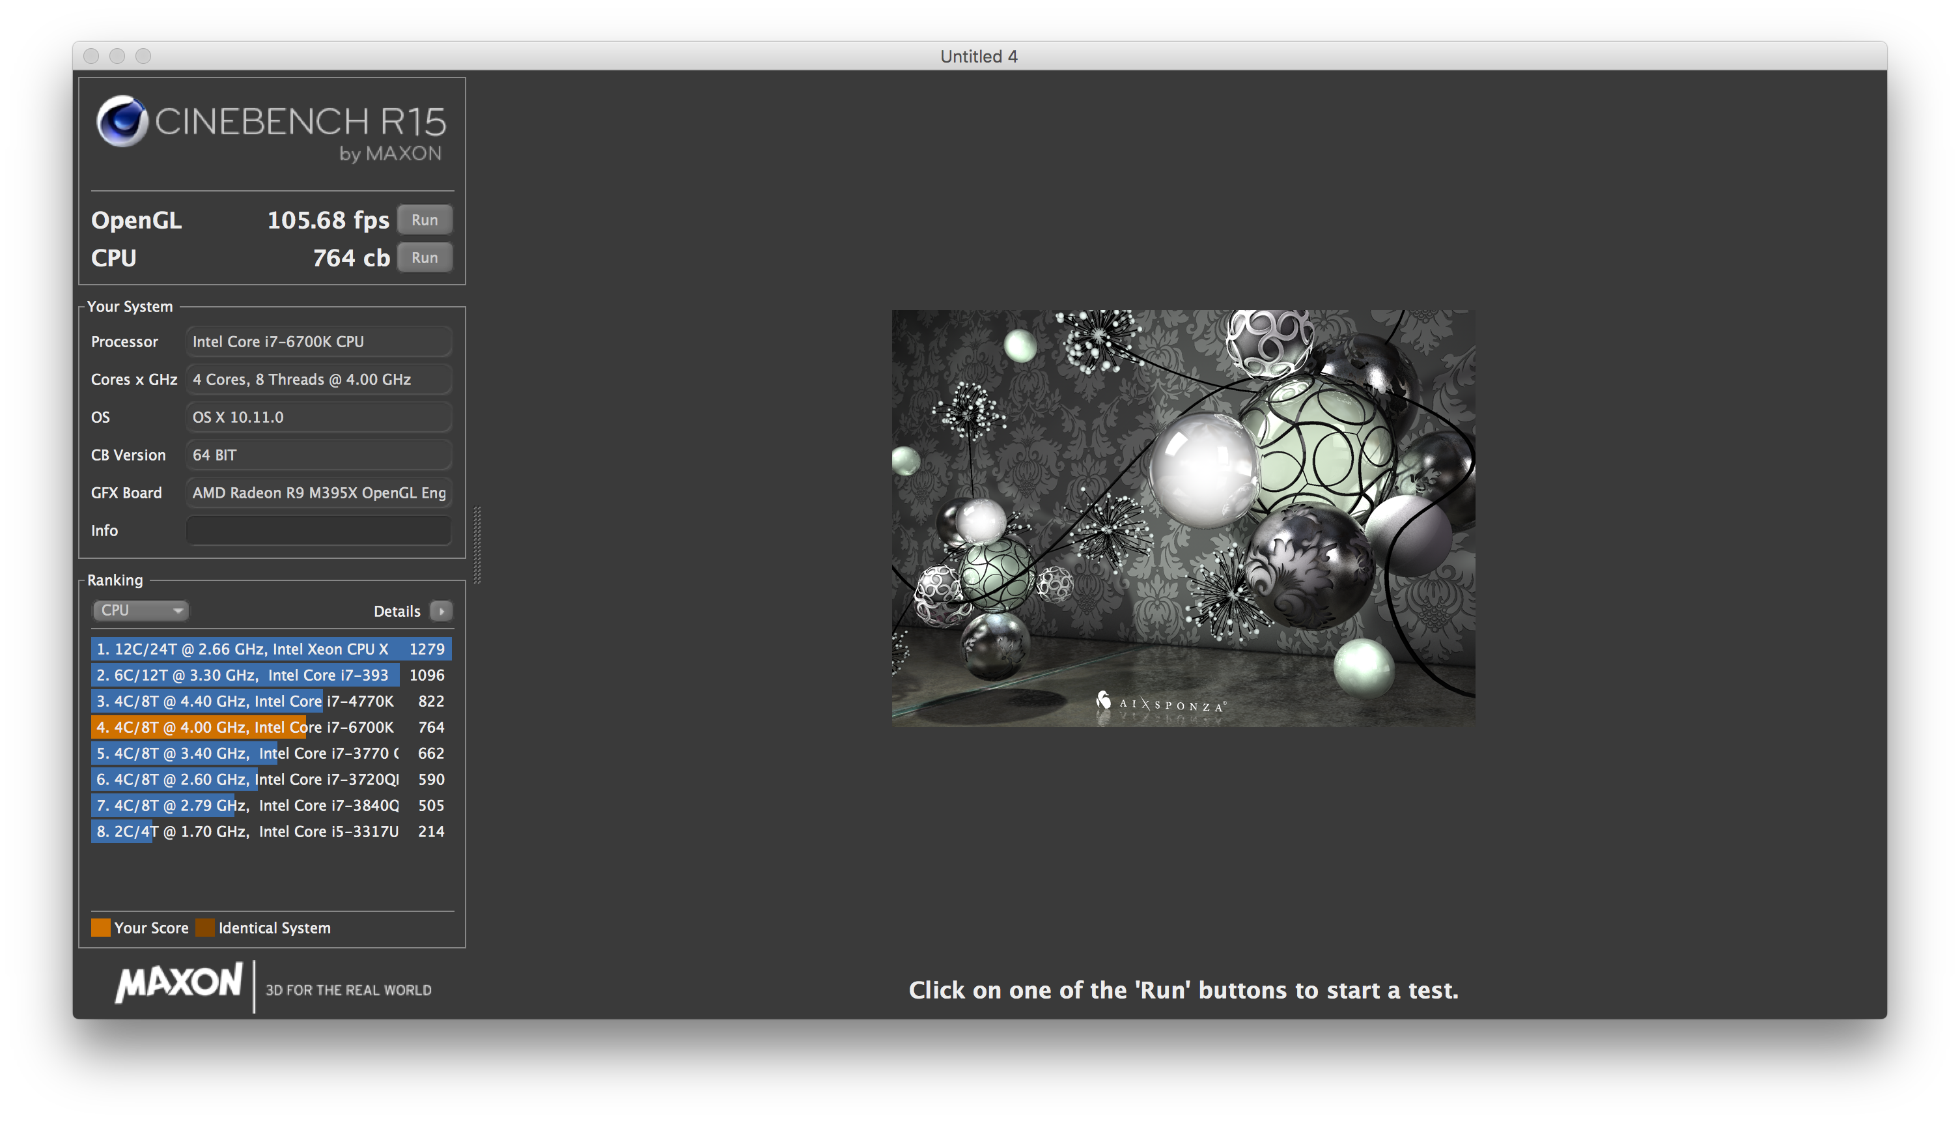The width and height of the screenshot is (1960, 1123).
Task: Run the CPU benchmark test
Action: coord(424,257)
